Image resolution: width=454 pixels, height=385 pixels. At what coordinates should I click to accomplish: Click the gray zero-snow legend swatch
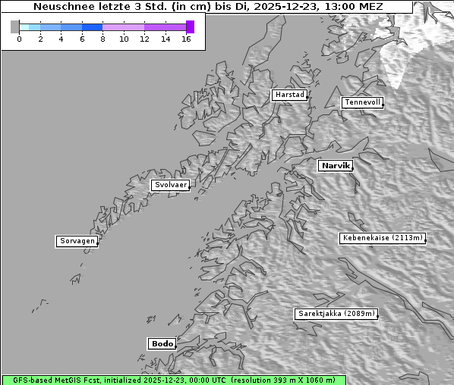point(14,27)
